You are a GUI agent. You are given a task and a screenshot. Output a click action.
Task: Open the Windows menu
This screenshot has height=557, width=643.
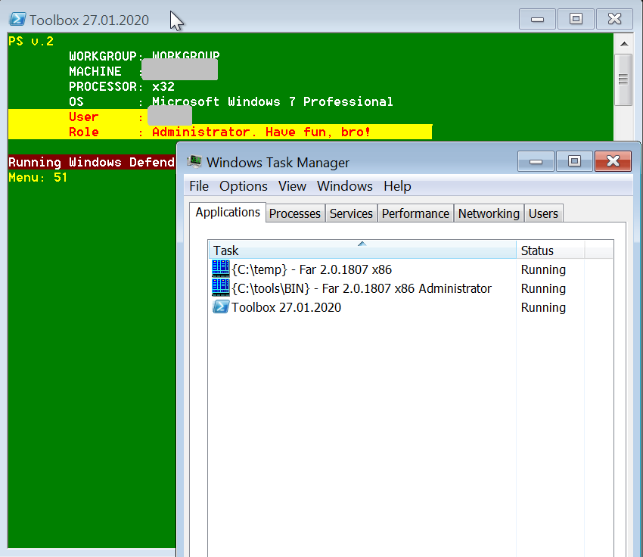point(344,186)
